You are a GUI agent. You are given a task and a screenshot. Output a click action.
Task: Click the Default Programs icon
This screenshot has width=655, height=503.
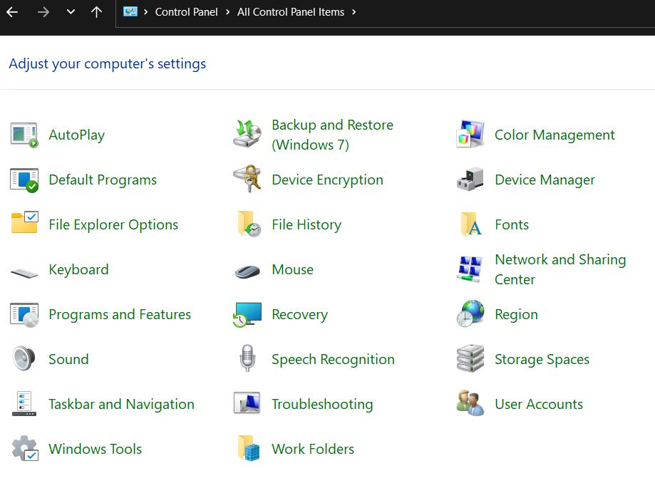click(24, 180)
